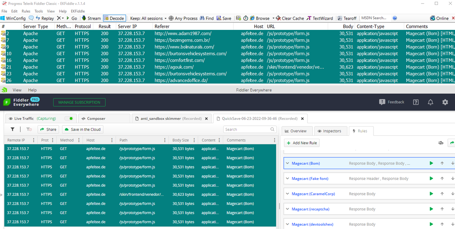
Task: Click the Add New Rule button
Action: pos(302,143)
